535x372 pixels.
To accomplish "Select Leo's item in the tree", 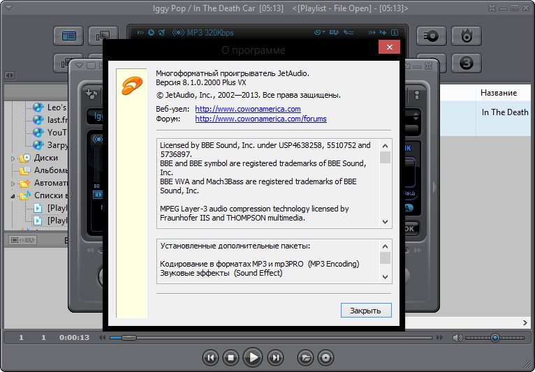I will point(50,107).
